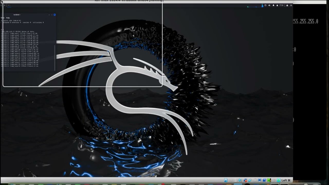Screen dimensions: 329x185
Task: Open the VirtualBox USB devices icon
Action: click(250, 180)
